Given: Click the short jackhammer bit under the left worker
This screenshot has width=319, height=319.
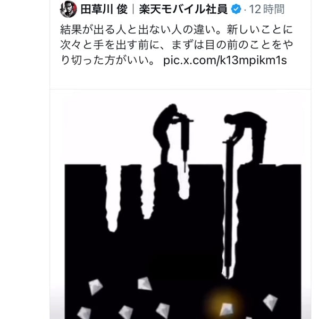Looking at the screenshot, I should (x=184, y=161).
